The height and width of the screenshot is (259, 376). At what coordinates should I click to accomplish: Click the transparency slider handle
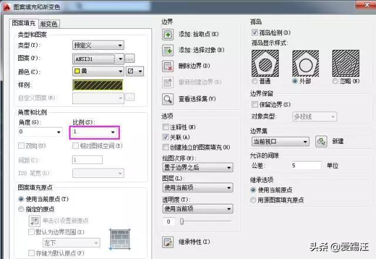[182, 221]
